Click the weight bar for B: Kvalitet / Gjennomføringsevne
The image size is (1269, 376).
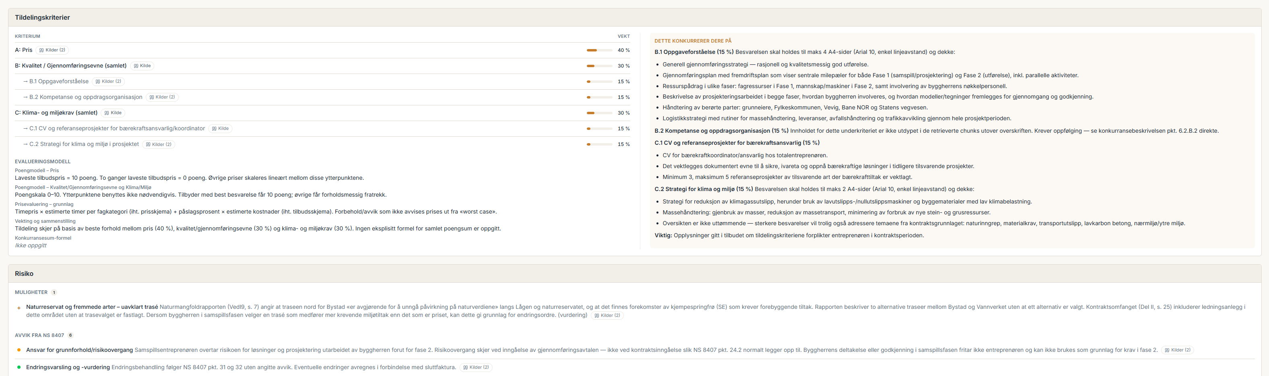tap(599, 66)
